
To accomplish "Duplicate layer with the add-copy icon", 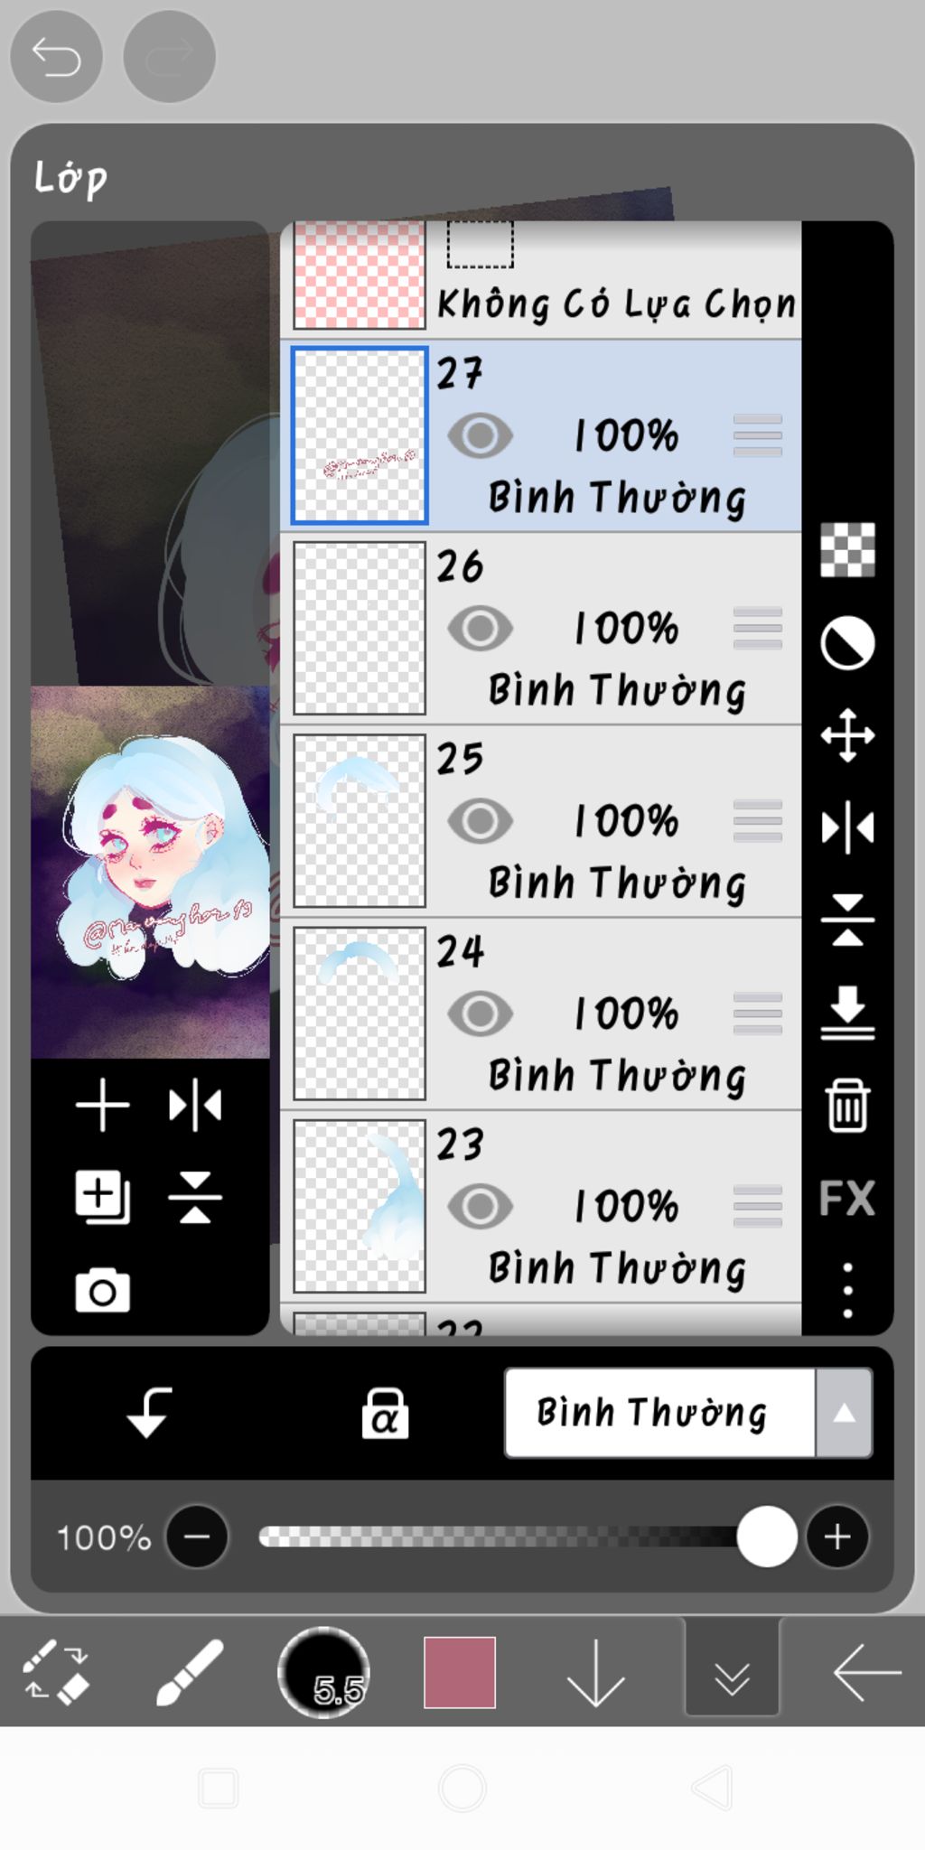I will 102,1198.
